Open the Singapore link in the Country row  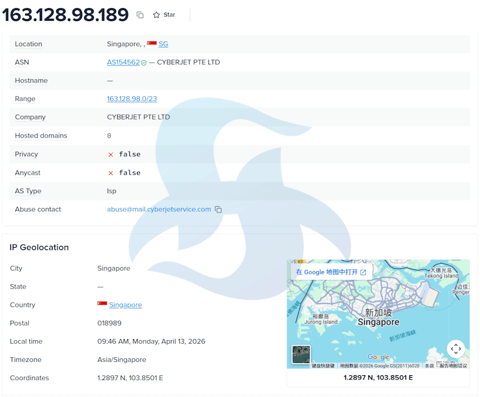tap(125, 305)
